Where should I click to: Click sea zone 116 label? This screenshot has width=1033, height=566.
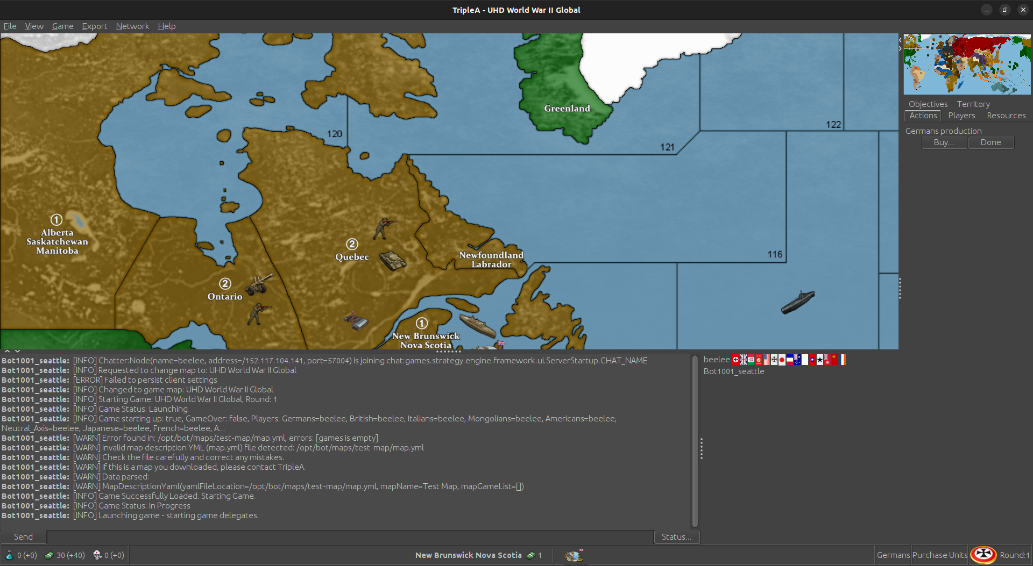point(775,254)
